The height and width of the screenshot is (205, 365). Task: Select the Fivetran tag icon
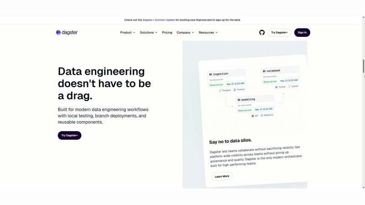coord(235,90)
